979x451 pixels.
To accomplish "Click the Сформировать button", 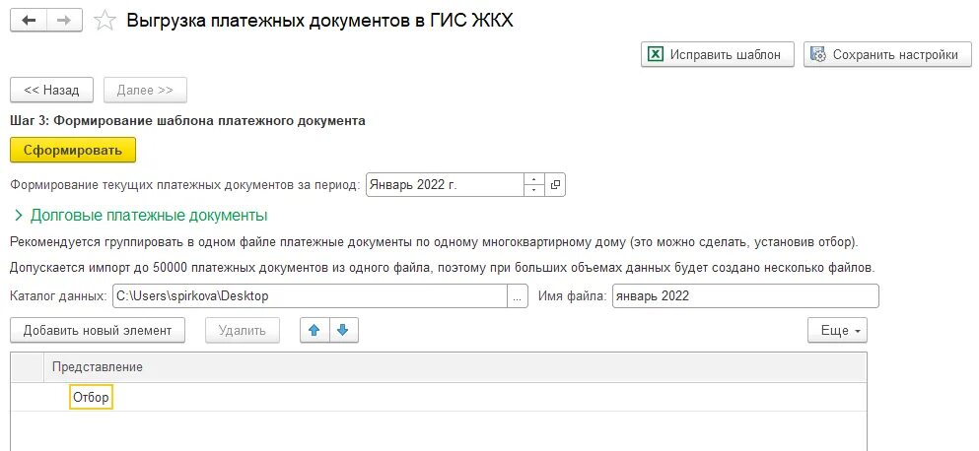I will 73,151.
